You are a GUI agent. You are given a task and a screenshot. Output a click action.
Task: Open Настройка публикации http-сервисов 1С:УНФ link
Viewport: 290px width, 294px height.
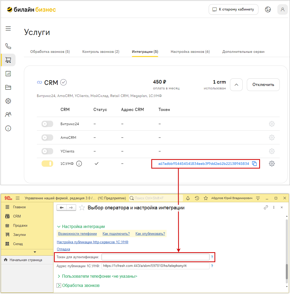click(x=92, y=242)
